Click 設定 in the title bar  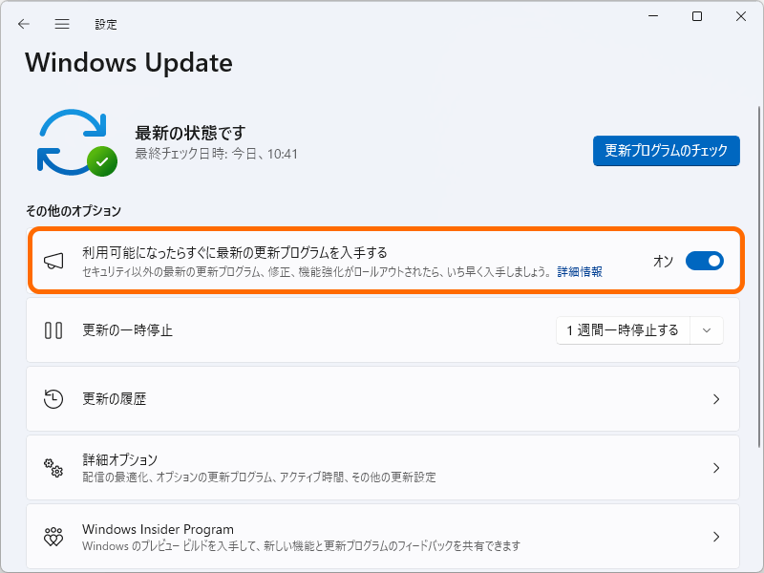(x=106, y=24)
